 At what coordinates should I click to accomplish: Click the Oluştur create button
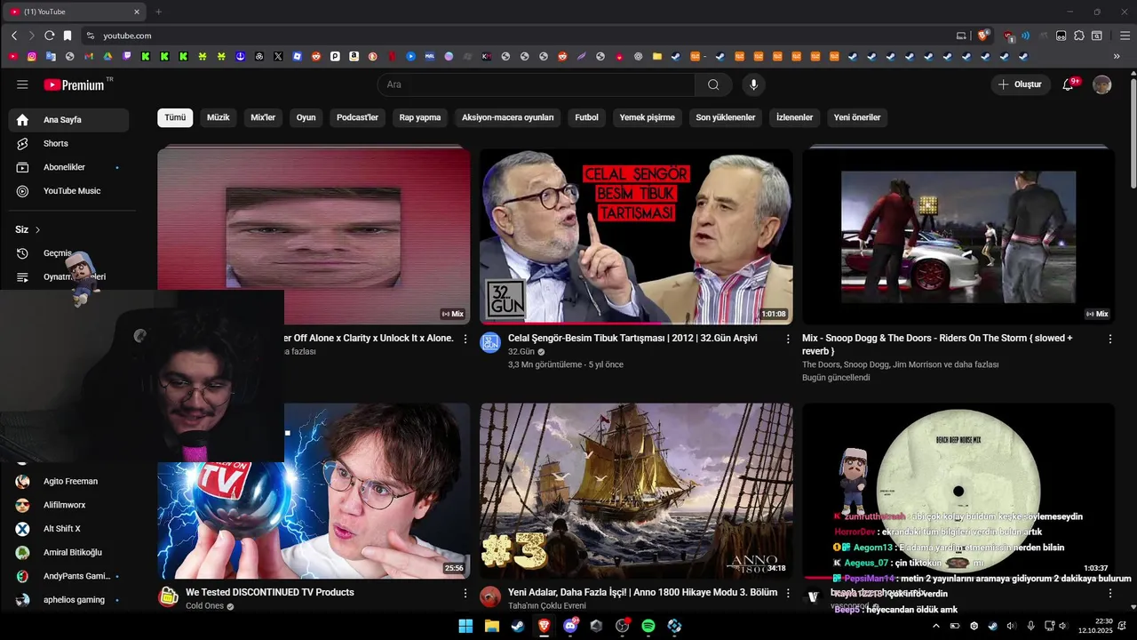tap(1020, 84)
